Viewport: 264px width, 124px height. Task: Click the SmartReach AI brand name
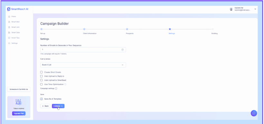[x=20, y=9]
